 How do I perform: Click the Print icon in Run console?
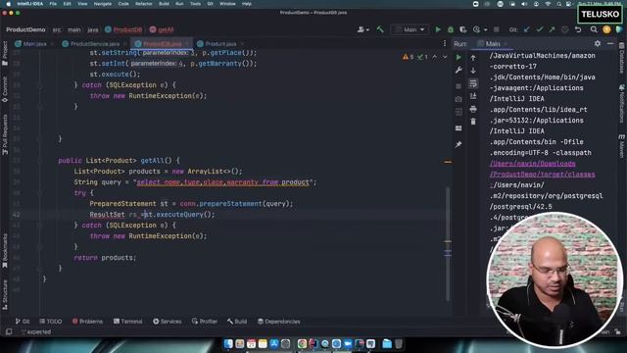[x=473, y=109]
